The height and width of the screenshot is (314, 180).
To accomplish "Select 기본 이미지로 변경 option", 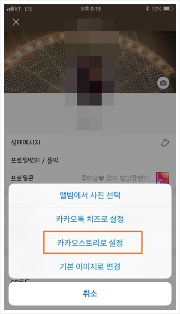I will pyautogui.click(x=90, y=267).
